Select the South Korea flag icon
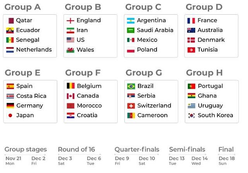The image size is (248, 173). click(191, 115)
